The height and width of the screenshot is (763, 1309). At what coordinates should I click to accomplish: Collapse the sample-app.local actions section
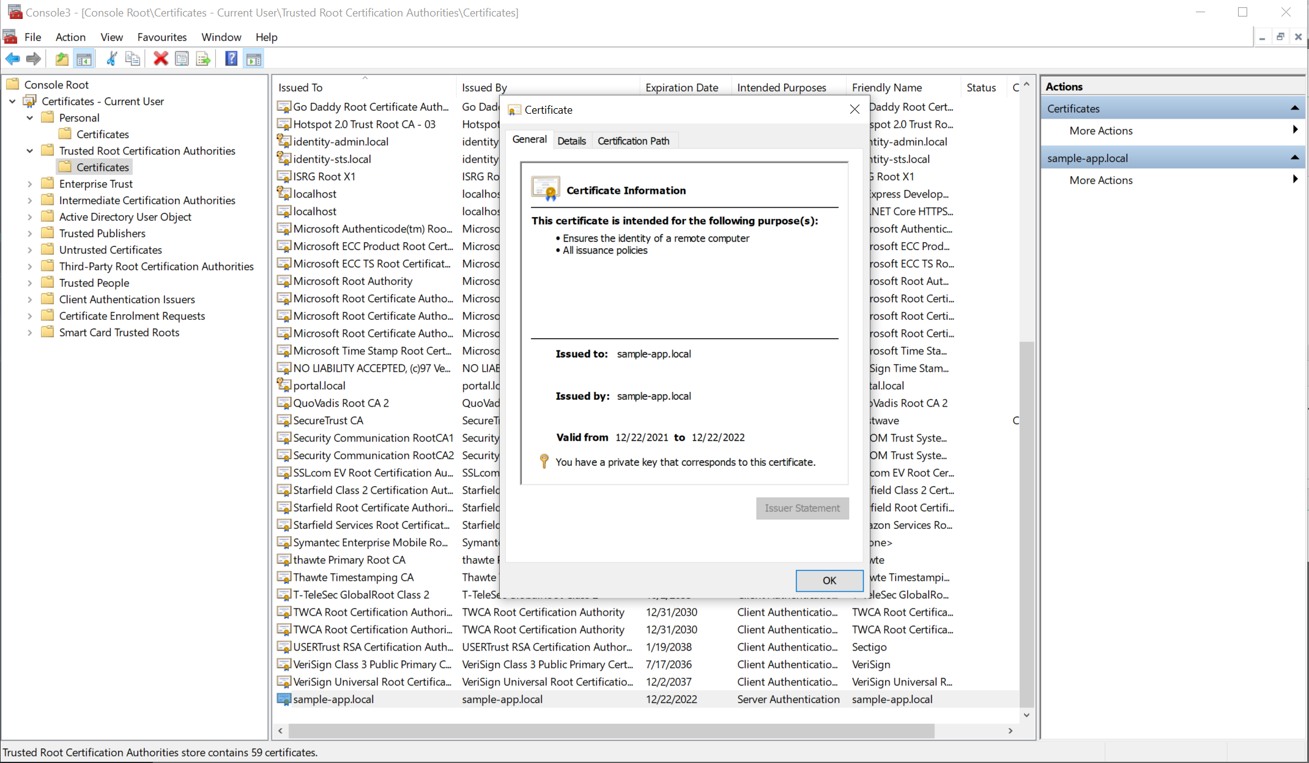point(1294,158)
